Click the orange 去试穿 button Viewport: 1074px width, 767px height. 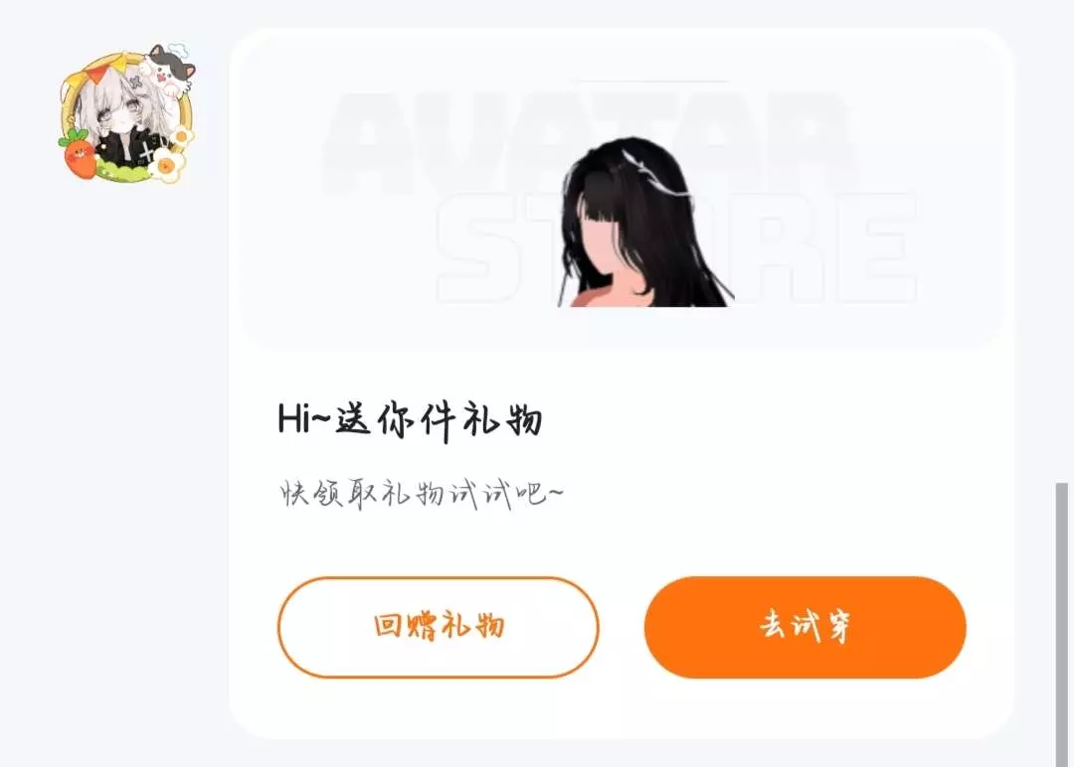805,627
